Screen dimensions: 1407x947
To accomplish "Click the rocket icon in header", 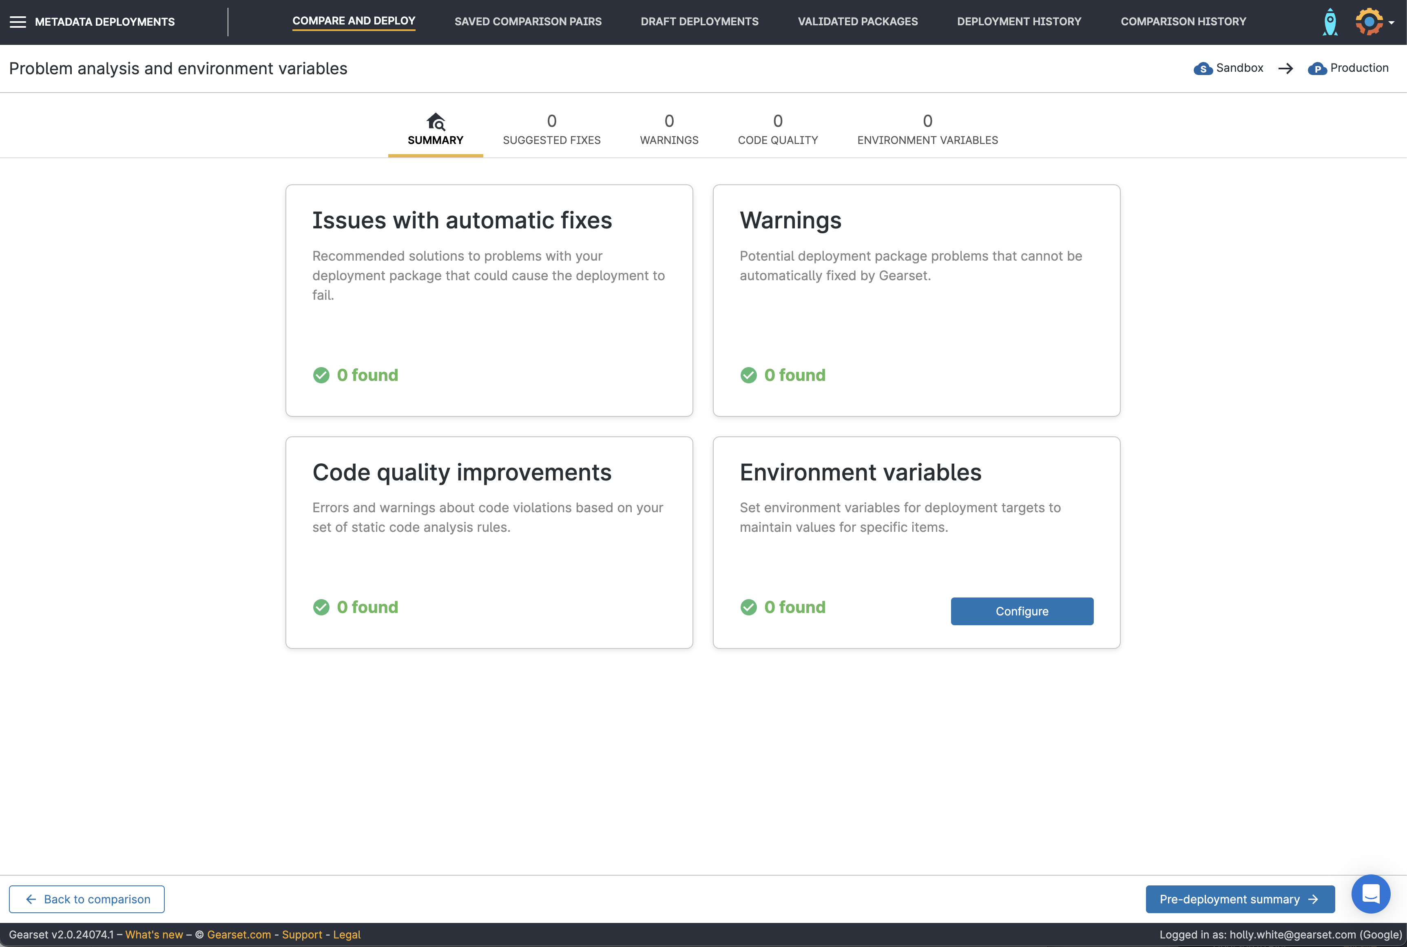I will point(1330,22).
